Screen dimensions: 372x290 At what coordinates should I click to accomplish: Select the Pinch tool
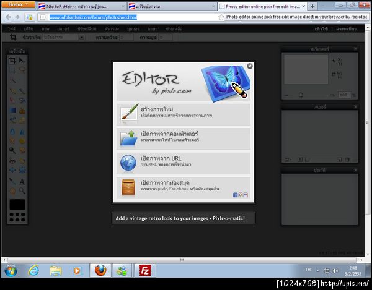click(22, 170)
